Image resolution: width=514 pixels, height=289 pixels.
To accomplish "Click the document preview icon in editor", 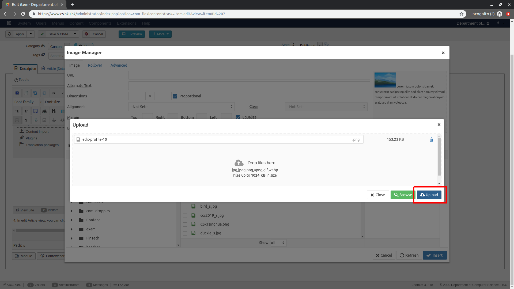I will (35, 120).
